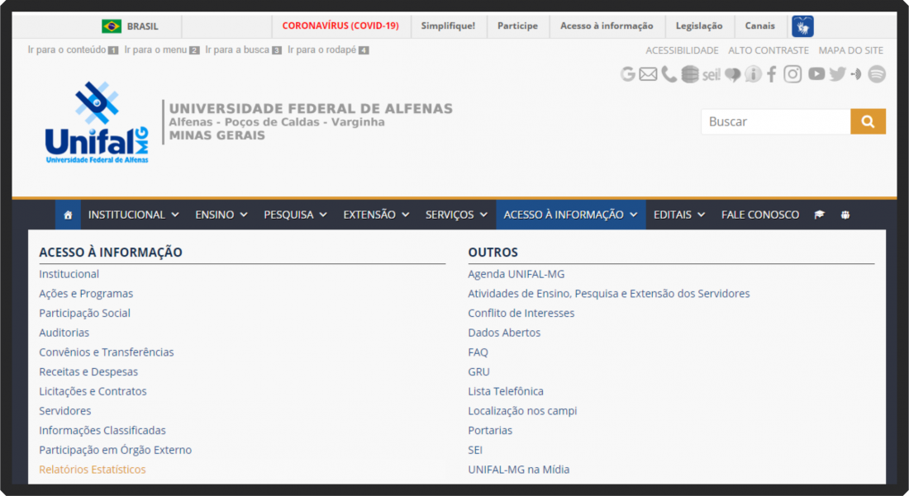Open the sei! system icon

coord(711,74)
